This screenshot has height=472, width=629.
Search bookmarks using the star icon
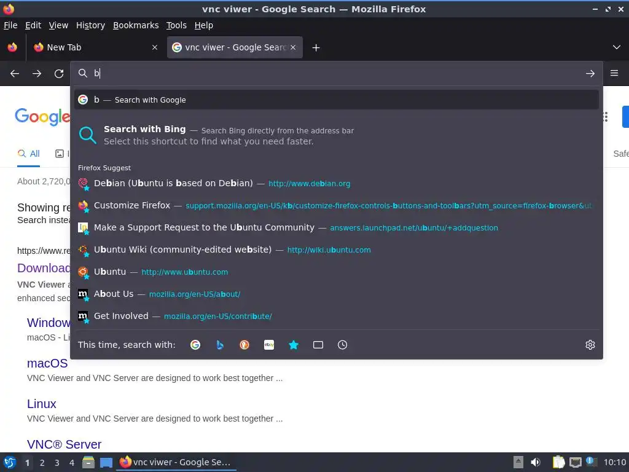coord(294,345)
